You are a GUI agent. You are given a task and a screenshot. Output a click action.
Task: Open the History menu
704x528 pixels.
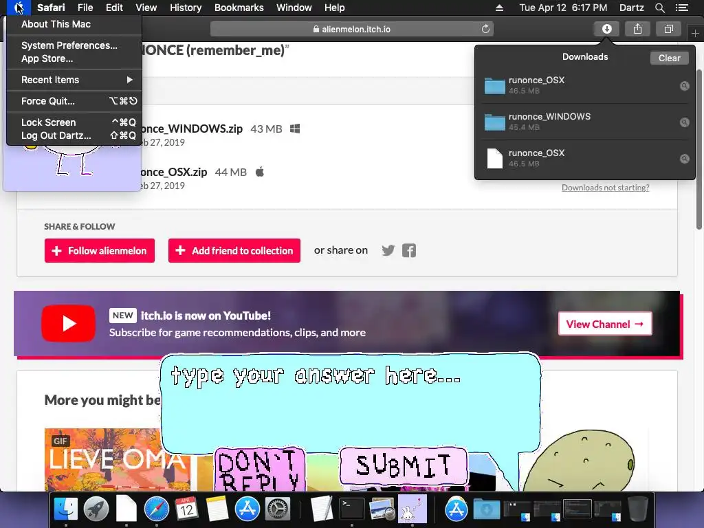point(186,8)
